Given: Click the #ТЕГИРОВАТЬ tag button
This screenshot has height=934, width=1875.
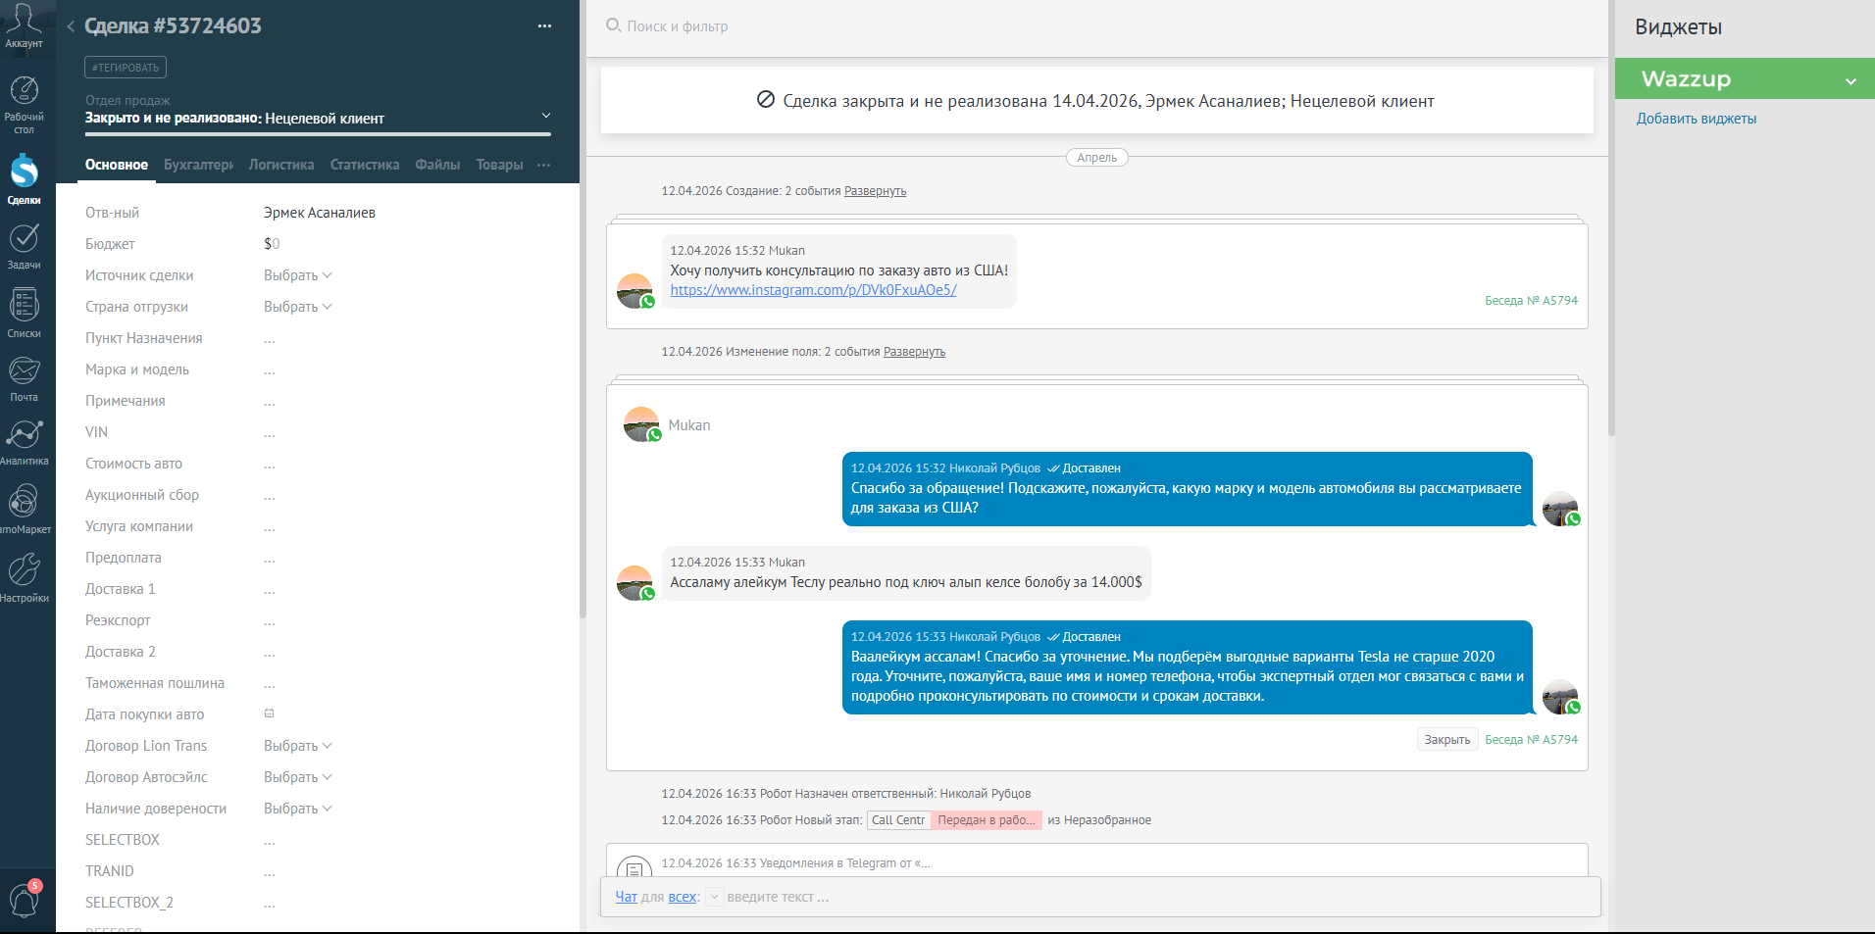Looking at the screenshot, I should tap(126, 68).
